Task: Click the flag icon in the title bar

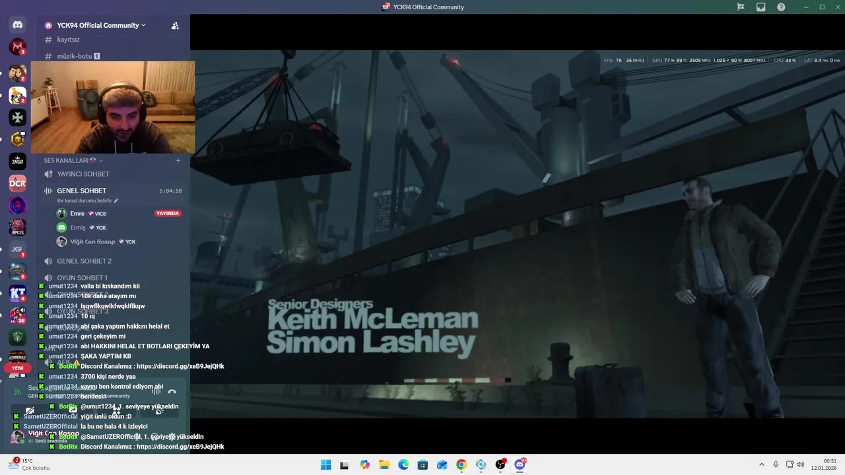Action: (x=741, y=7)
